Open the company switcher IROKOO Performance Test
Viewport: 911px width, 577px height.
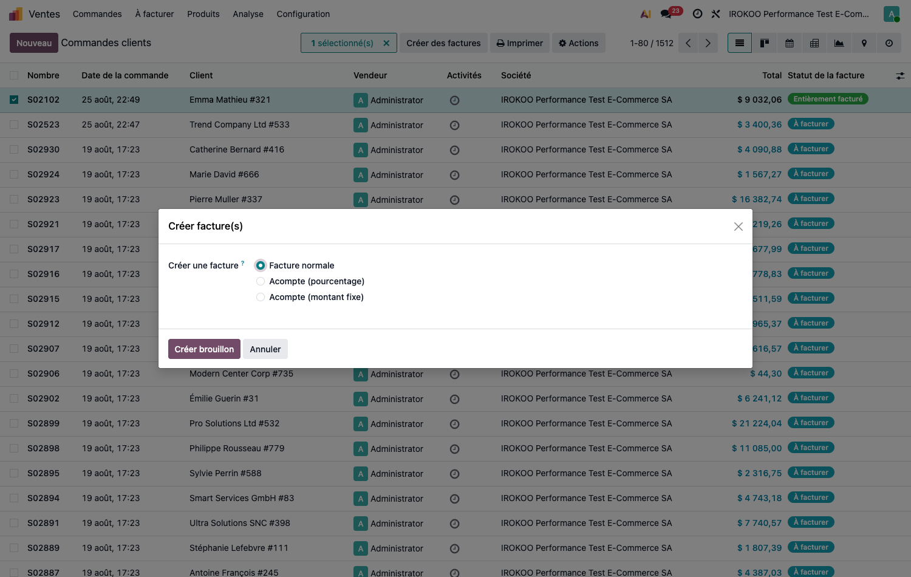[x=799, y=14]
